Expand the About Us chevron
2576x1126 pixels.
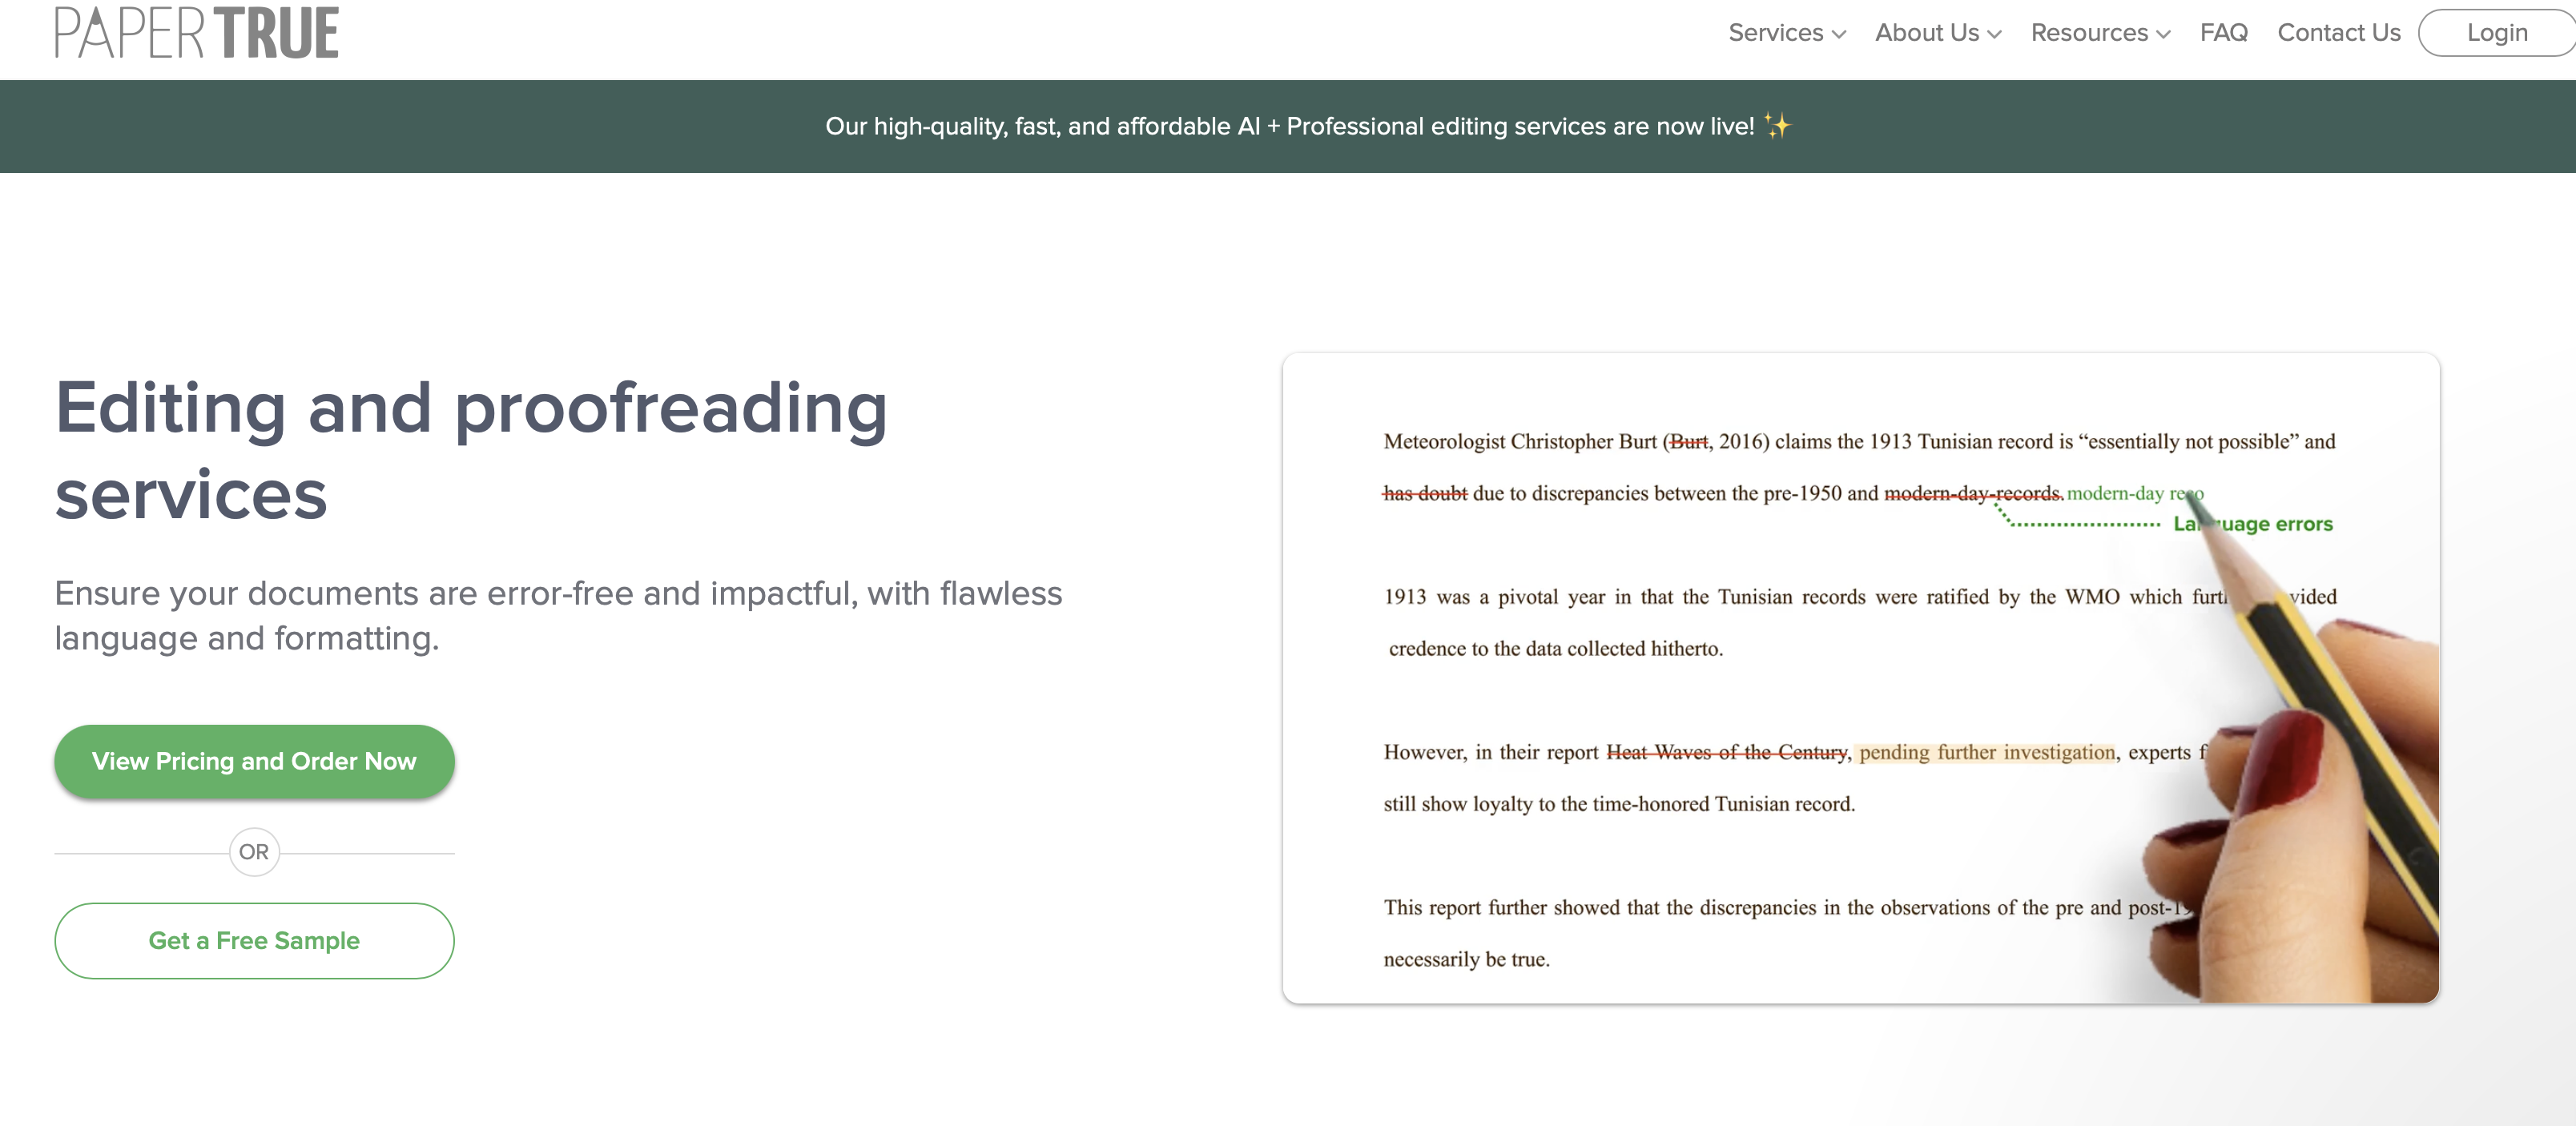coord(1995,34)
